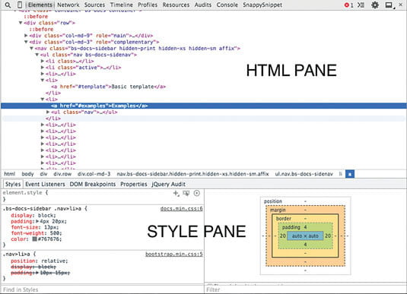Click ul.nav.bs-docs-sidenav breadcrumb
Screen dimensions: 407x294
click(304, 174)
